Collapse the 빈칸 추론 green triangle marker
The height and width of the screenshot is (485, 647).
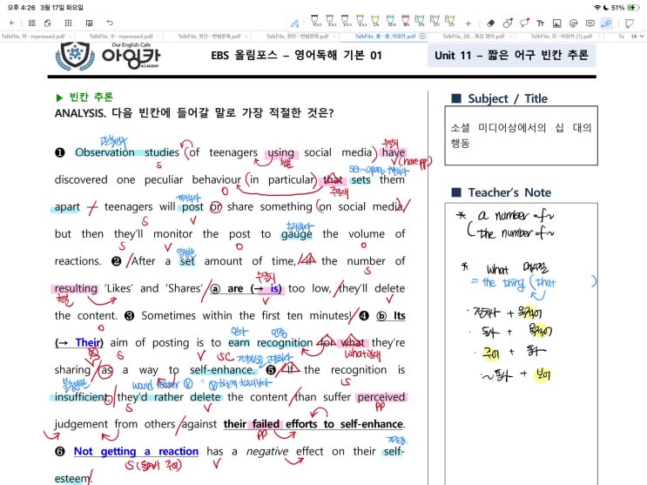point(59,98)
